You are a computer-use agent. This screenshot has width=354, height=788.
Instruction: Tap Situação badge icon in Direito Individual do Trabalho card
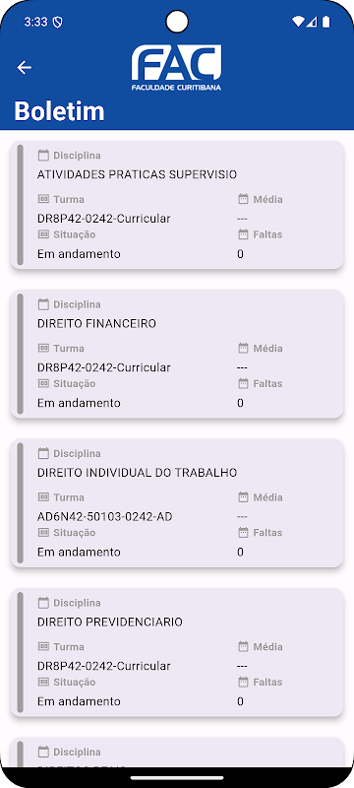point(43,533)
